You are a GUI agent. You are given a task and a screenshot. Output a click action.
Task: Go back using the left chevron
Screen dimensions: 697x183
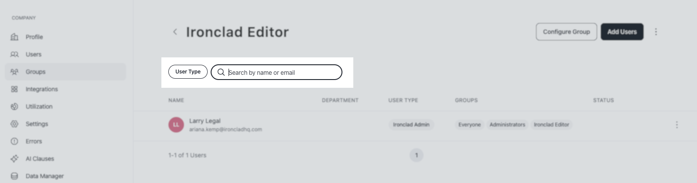[175, 32]
